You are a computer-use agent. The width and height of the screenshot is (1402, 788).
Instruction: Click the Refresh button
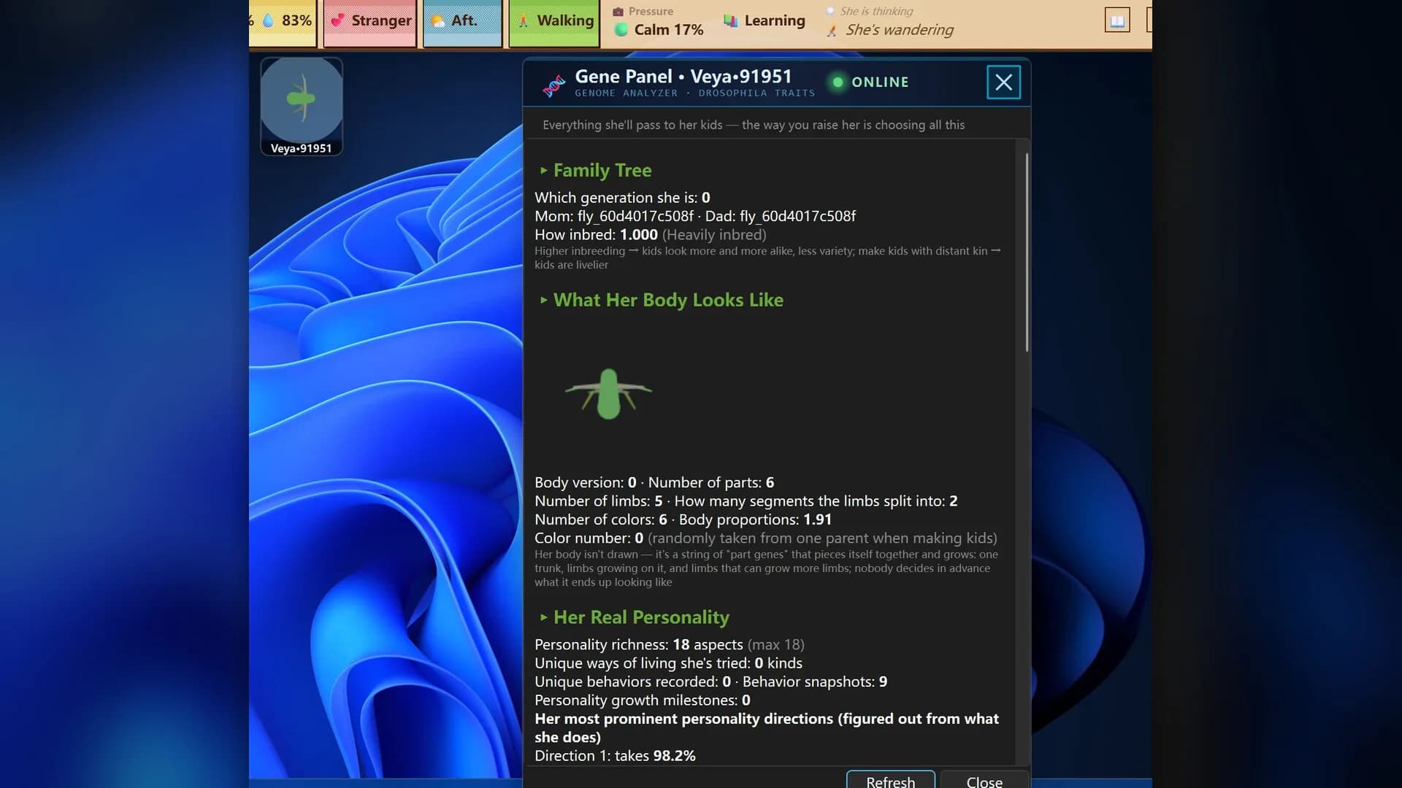pyautogui.click(x=891, y=781)
